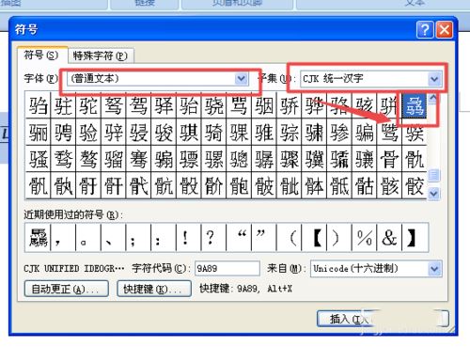Screen dimensions: 470x347
Task: Open the 子集 CJK 统一汉字 dropdown
Action: click(434, 79)
